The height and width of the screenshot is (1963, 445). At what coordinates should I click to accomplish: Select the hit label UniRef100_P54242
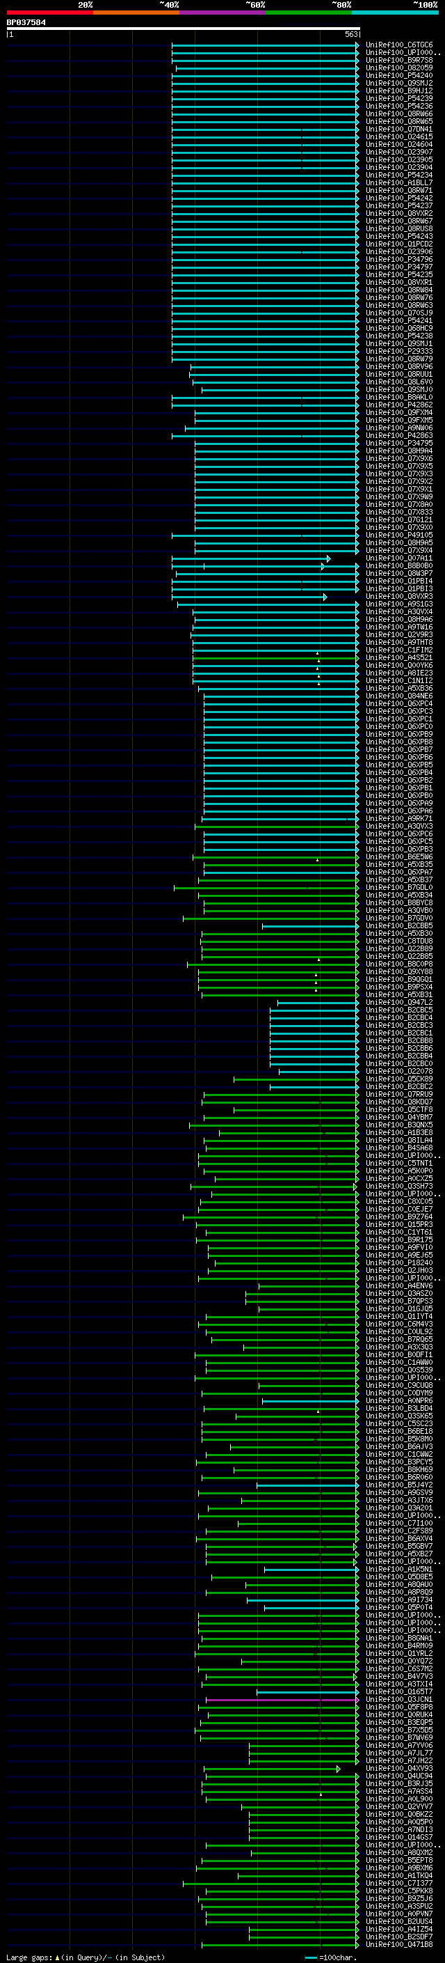click(x=399, y=198)
